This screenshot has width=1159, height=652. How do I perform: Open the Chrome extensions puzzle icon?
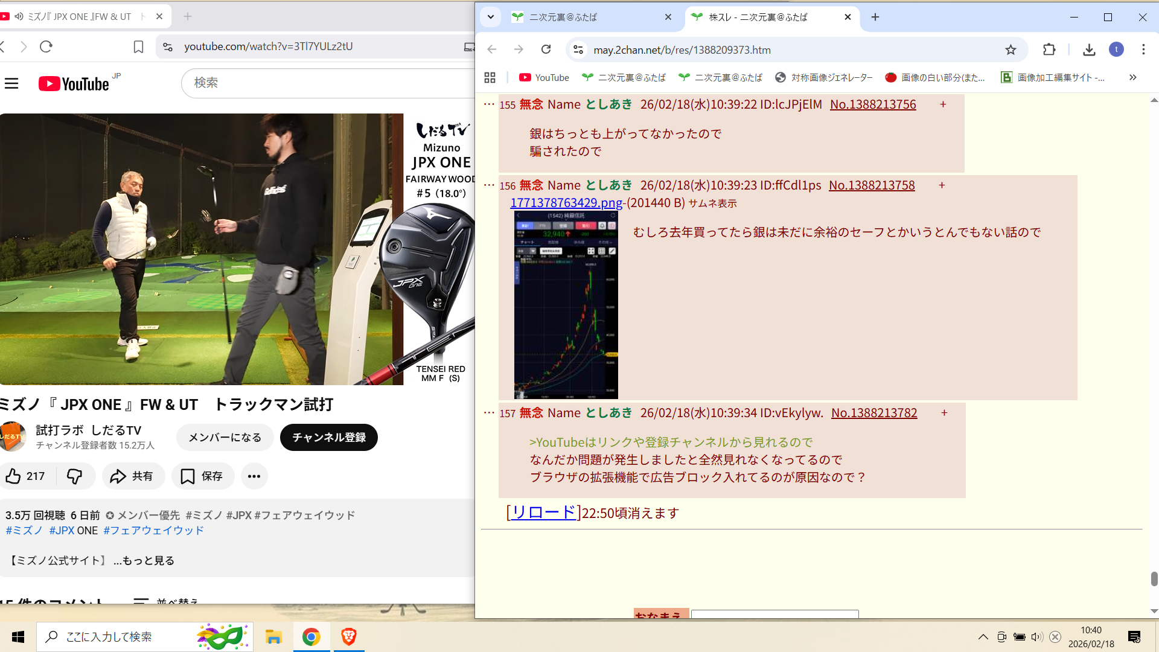click(x=1049, y=50)
